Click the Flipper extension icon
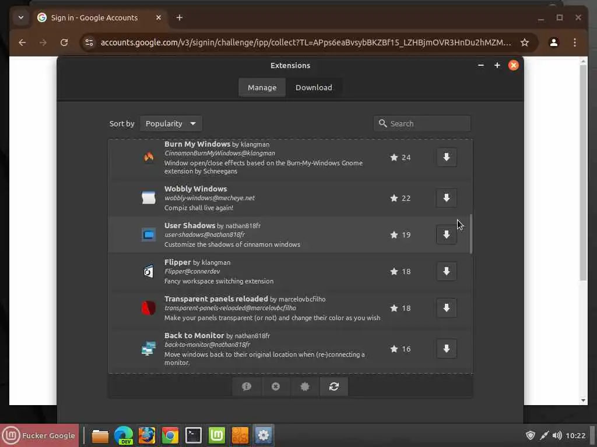 [149, 271]
